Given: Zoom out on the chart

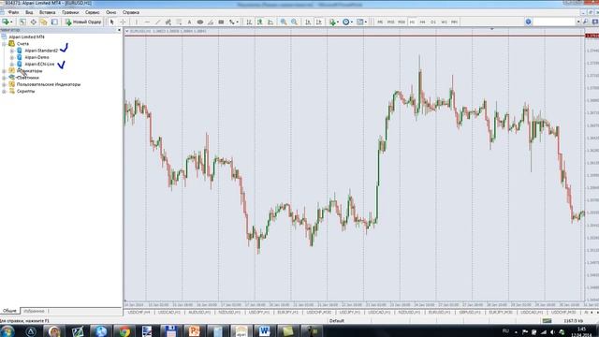Looking at the screenshot, I should 294,22.
